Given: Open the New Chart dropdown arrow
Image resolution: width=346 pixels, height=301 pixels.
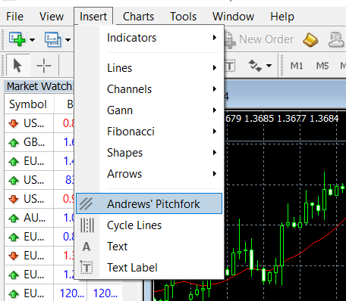Looking at the screenshot, I should coord(32,39).
